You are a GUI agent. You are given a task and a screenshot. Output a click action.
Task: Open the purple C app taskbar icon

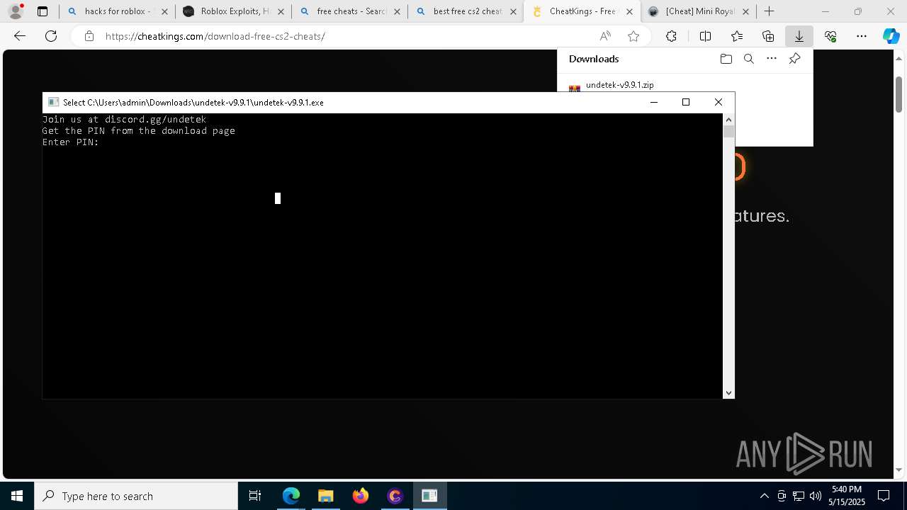(x=395, y=496)
